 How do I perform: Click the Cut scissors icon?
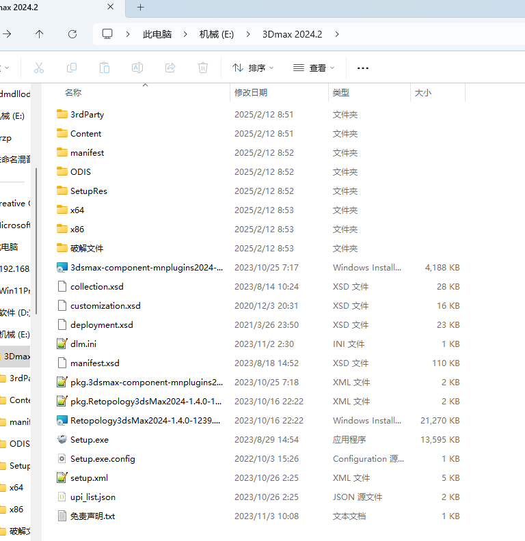pyautogui.click(x=39, y=68)
